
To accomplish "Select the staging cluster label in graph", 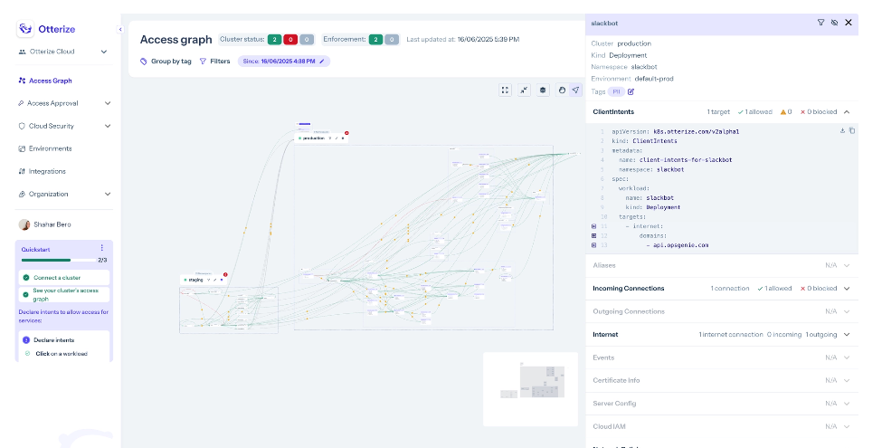I will point(195,280).
